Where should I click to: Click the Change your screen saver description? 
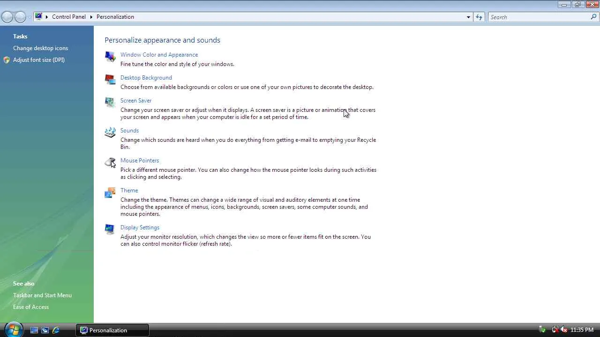(x=248, y=113)
